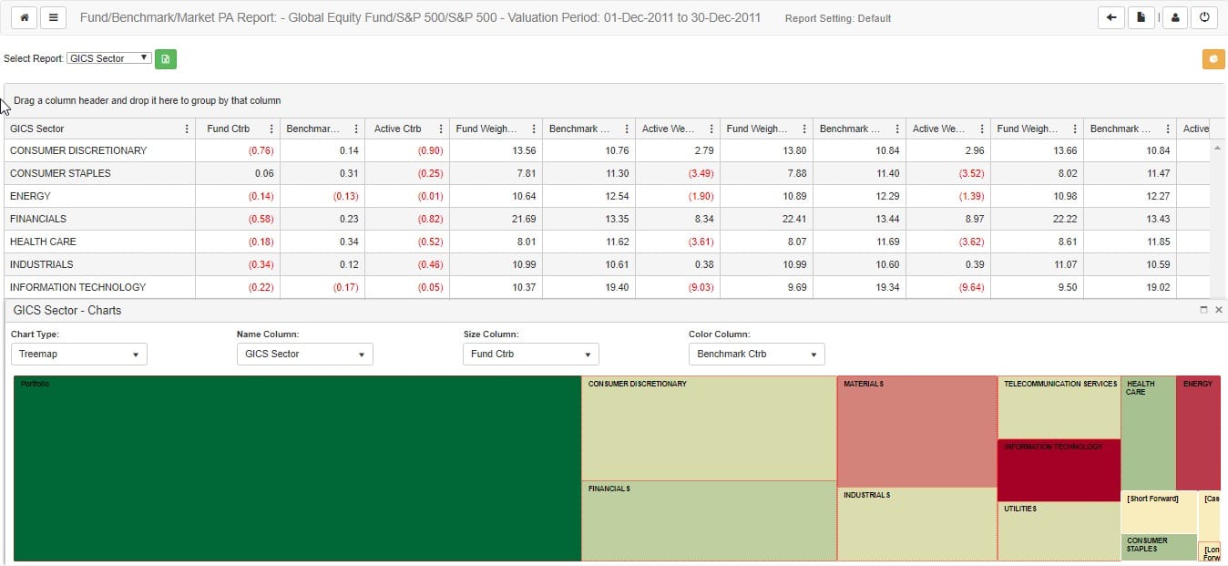Open the Select Report GICS Sector dropdown

coord(109,58)
